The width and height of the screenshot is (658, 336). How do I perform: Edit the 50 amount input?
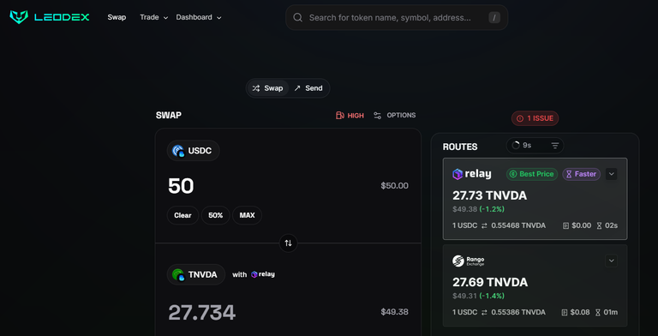(181, 186)
